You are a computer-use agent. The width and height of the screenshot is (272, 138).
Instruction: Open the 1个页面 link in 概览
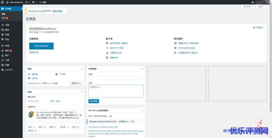(62, 74)
